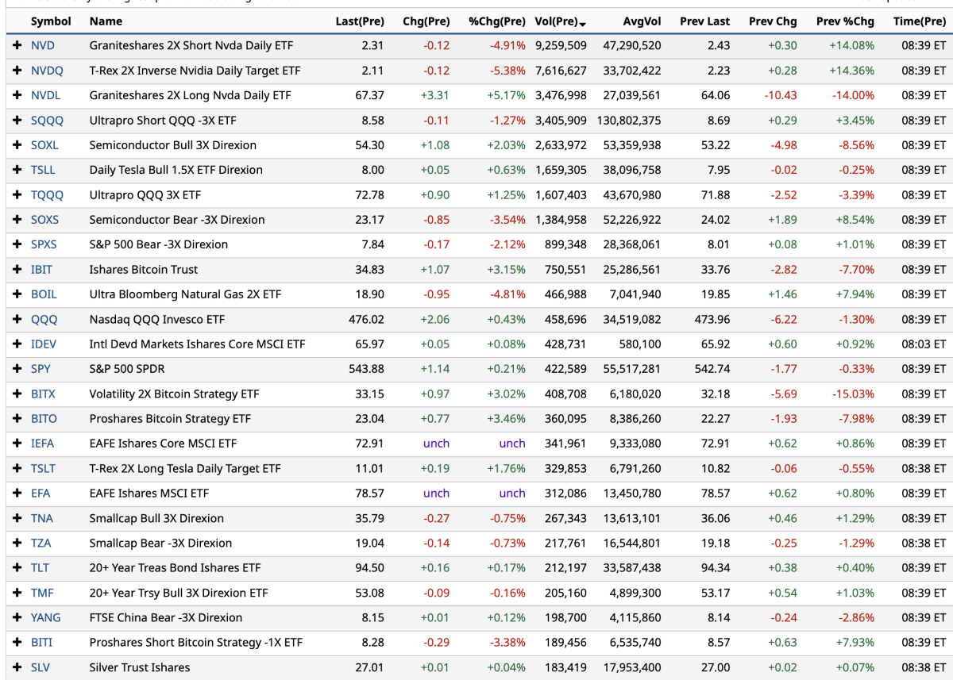Open the TQQQ symbol link
Image resolution: width=953 pixels, height=680 pixels.
click(x=47, y=195)
